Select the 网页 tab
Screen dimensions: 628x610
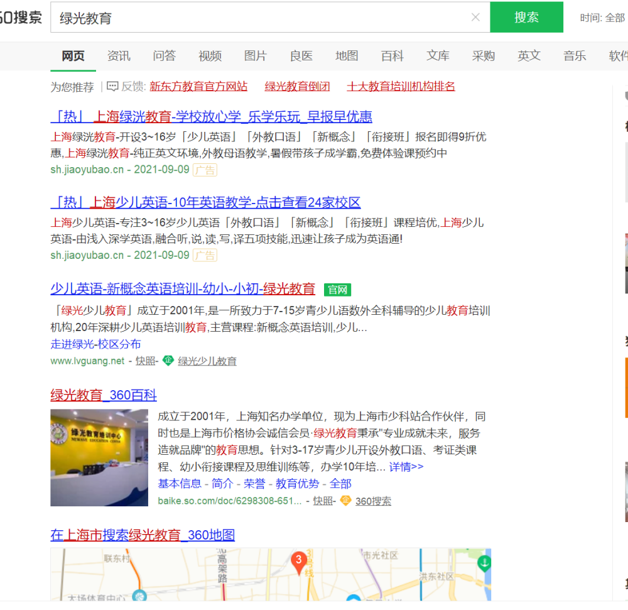tap(73, 56)
